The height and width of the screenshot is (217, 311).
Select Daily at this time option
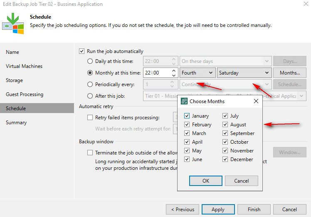click(90, 61)
